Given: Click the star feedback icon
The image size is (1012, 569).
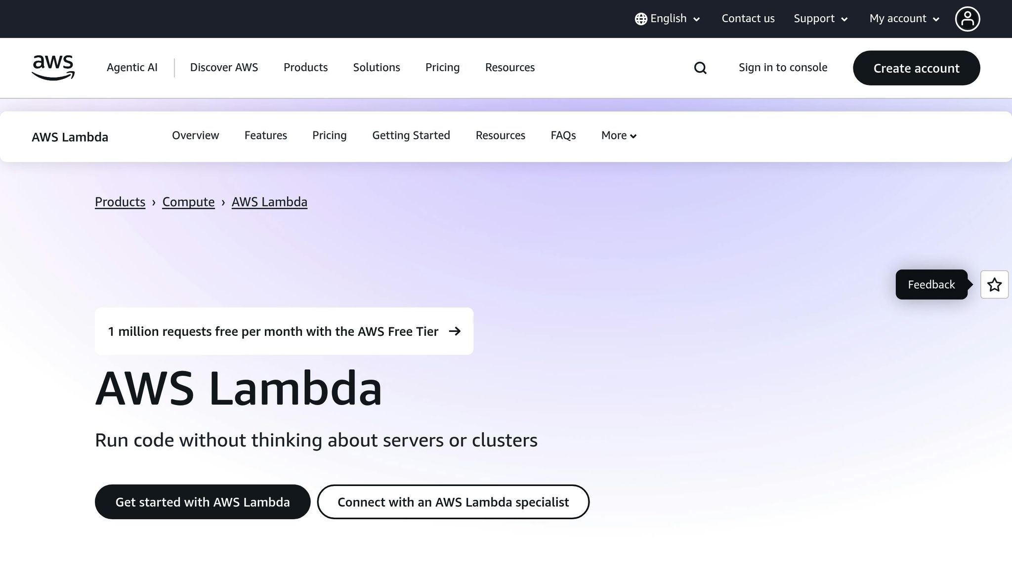Looking at the screenshot, I should click(x=994, y=284).
